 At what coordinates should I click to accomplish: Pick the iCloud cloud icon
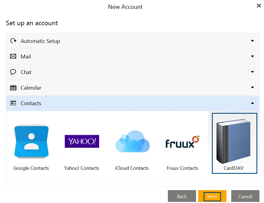[132, 141]
